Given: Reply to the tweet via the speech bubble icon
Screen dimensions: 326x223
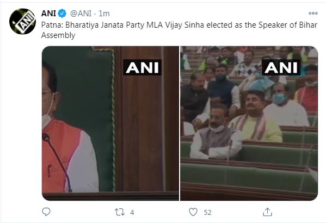Looking at the screenshot, I should (46, 212).
